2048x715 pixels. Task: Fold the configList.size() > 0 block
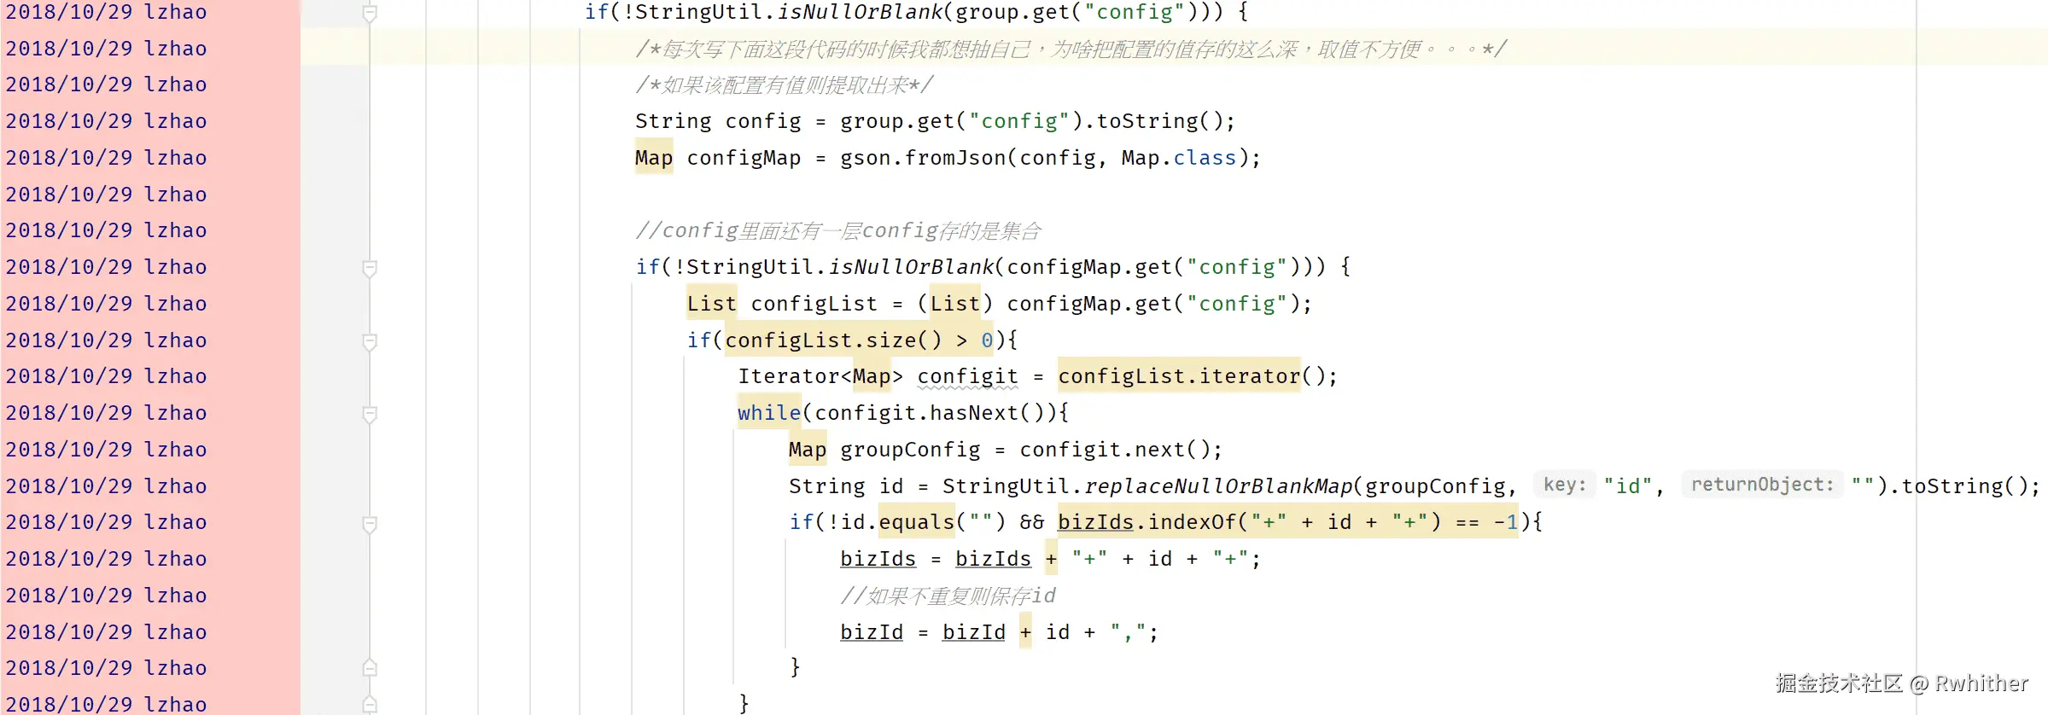370,341
